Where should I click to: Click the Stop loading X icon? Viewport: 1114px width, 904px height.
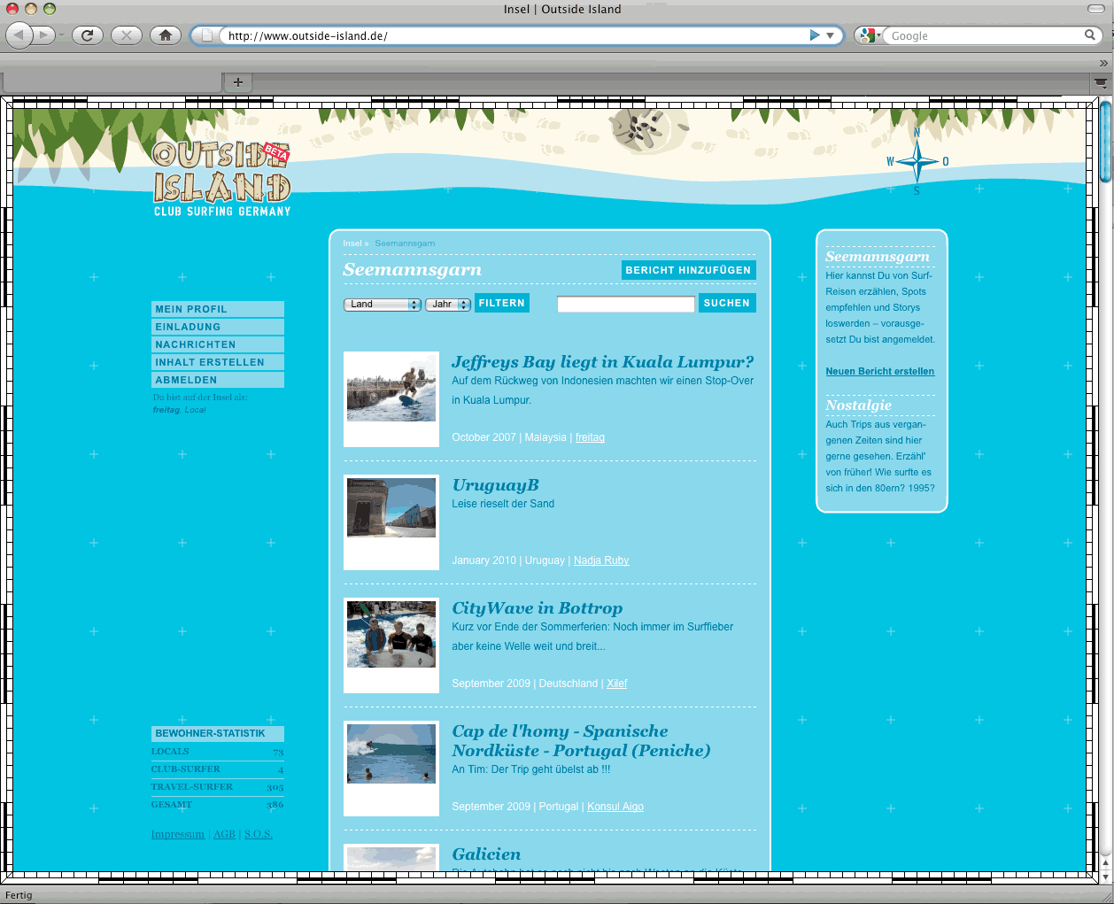(126, 35)
